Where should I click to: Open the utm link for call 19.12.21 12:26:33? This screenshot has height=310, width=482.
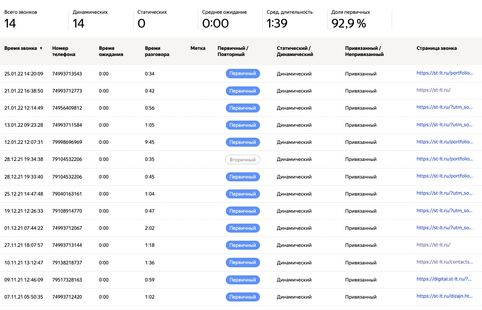click(444, 211)
